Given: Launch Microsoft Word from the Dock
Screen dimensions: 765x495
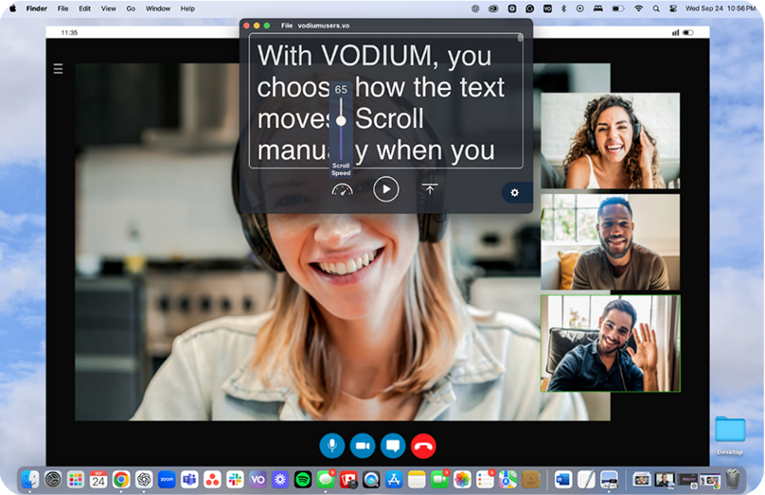Looking at the screenshot, I should 563,480.
